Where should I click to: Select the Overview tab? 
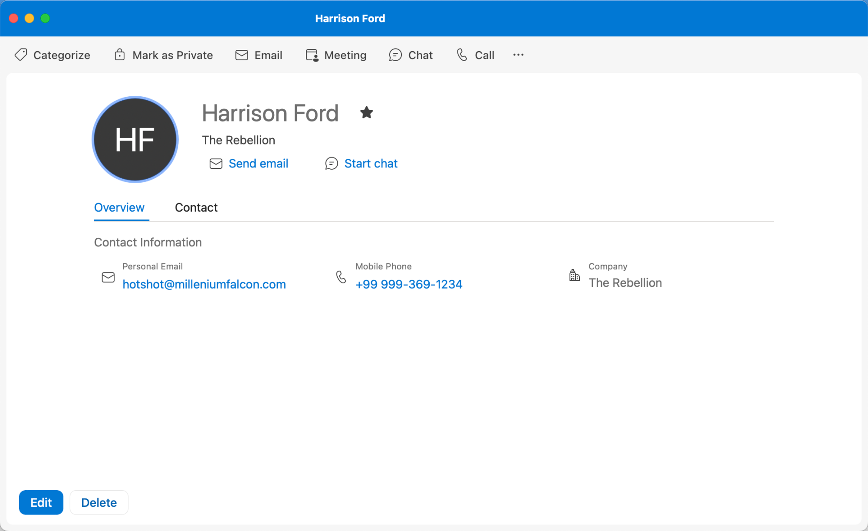(119, 207)
